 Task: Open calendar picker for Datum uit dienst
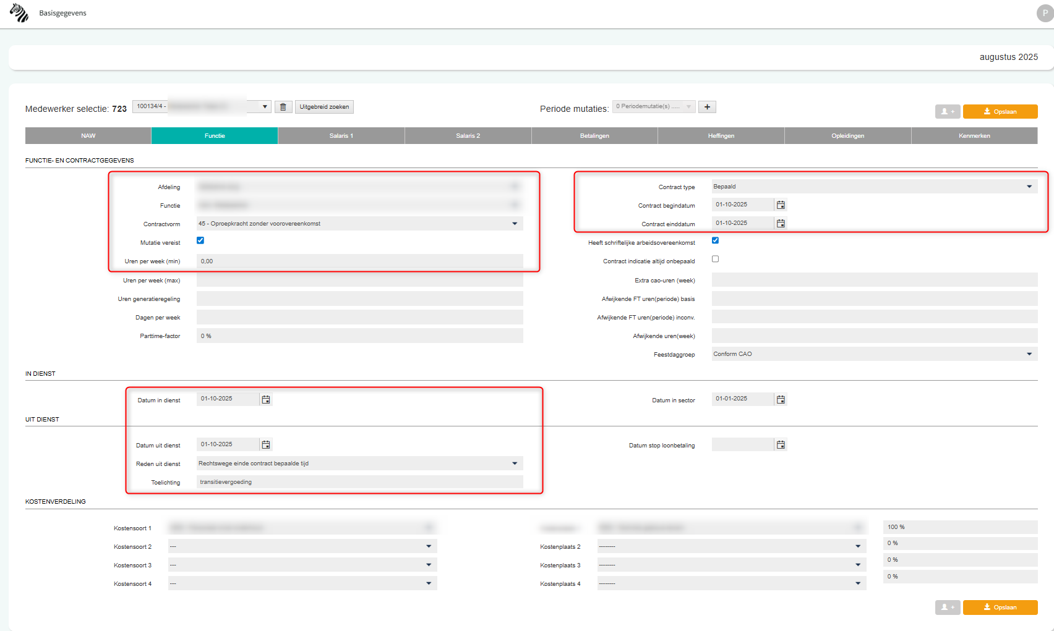(x=266, y=445)
